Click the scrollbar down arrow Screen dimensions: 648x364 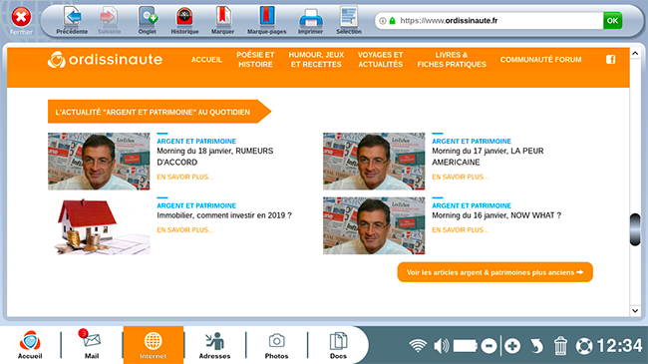point(635,310)
